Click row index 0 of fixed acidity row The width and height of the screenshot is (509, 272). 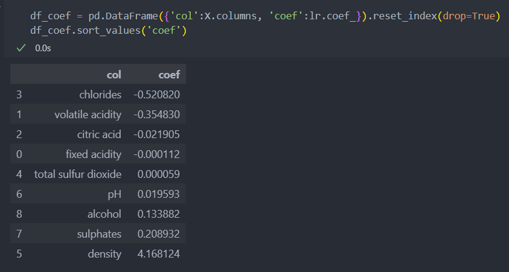point(19,154)
